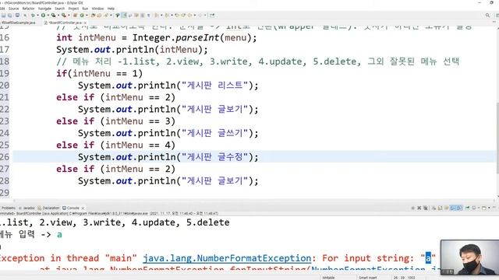
Task: Click Display Selected Console monitor icon
Action: click(474, 208)
